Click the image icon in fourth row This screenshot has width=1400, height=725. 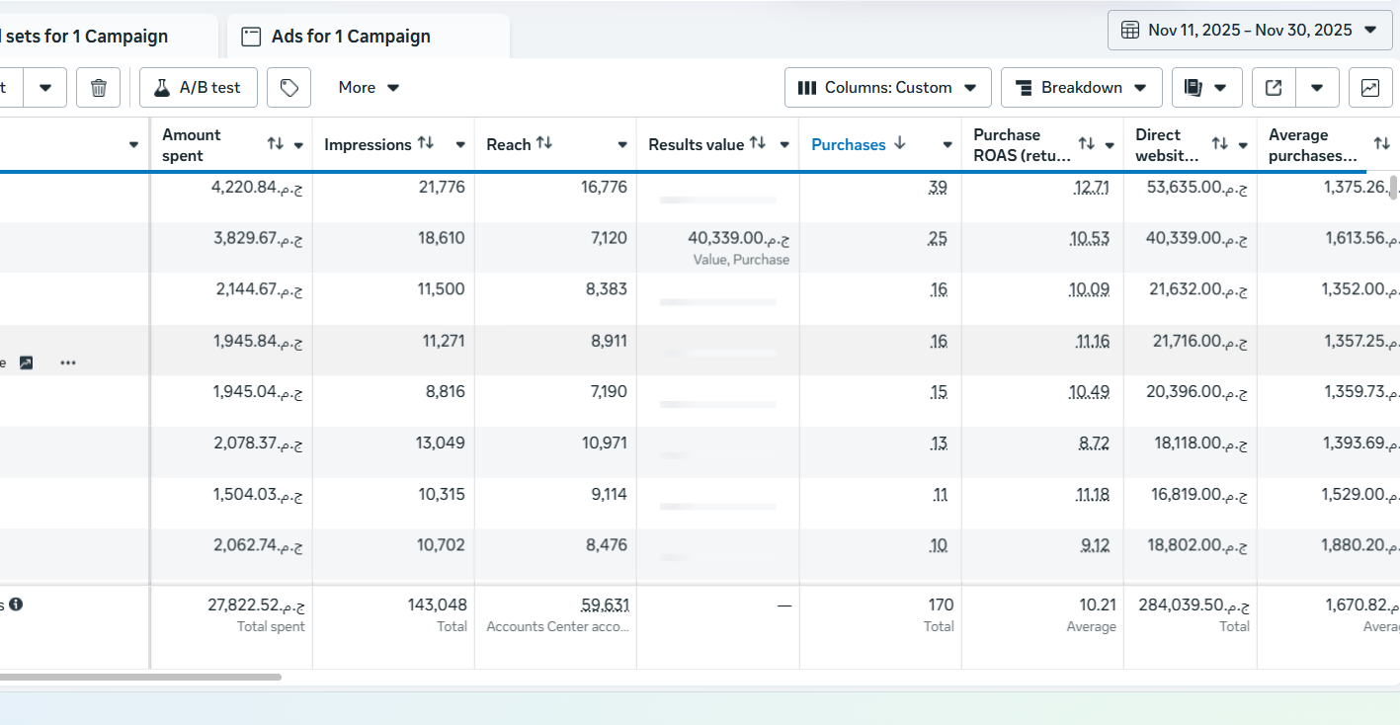click(26, 362)
